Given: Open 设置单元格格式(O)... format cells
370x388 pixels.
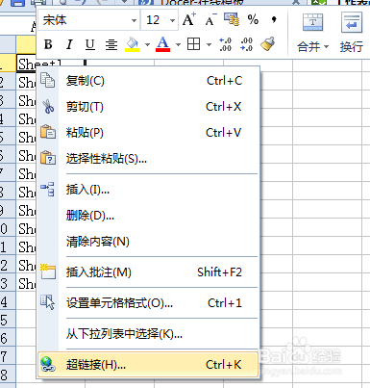Looking at the screenshot, I should (x=148, y=303).
